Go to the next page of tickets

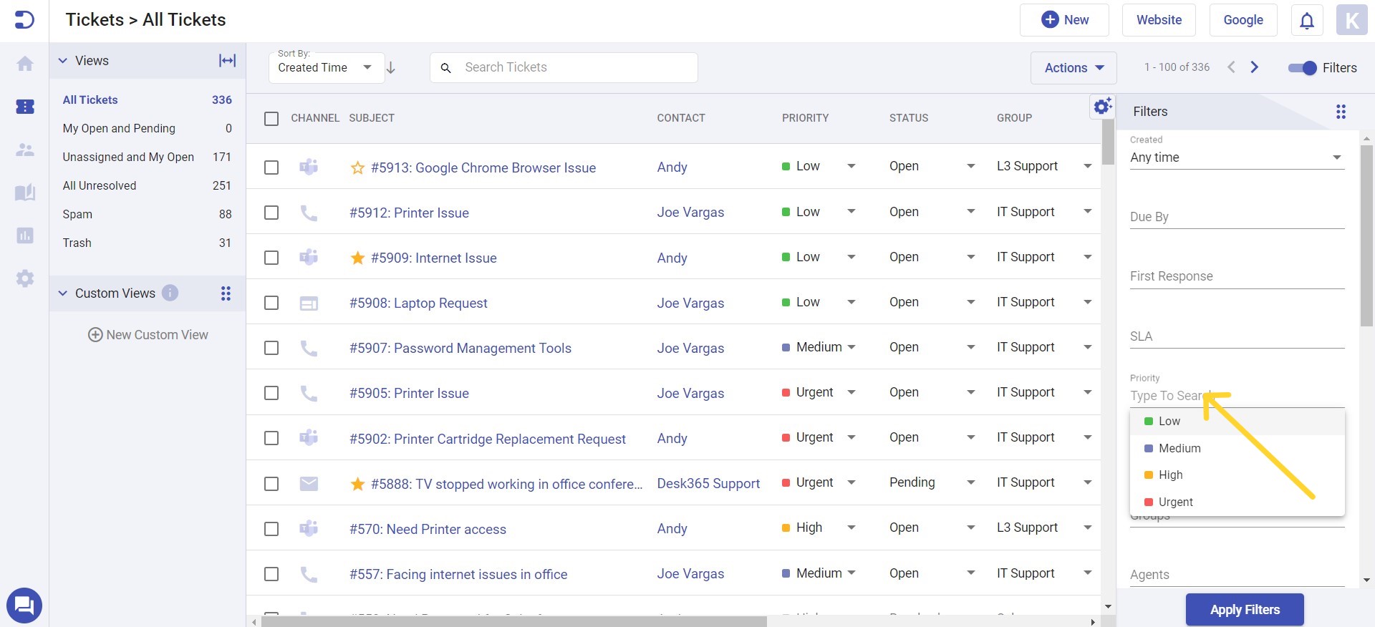pos(1254,67)
